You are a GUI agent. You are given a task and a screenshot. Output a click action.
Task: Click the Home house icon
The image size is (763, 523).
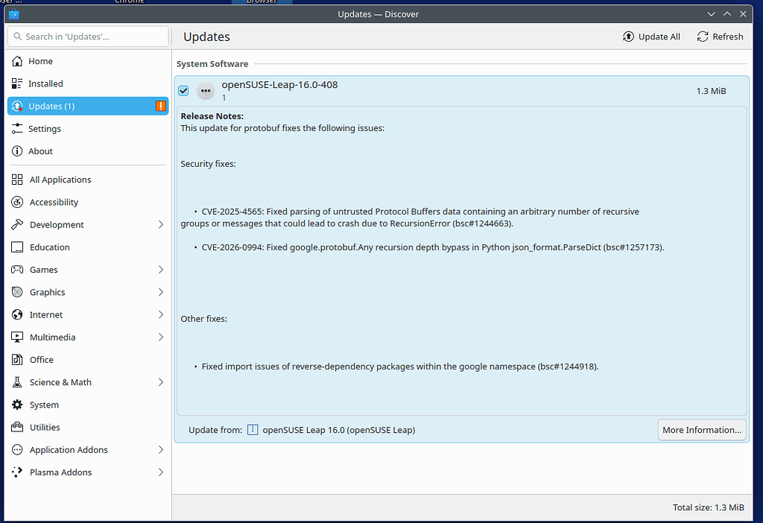pos(17,61)
